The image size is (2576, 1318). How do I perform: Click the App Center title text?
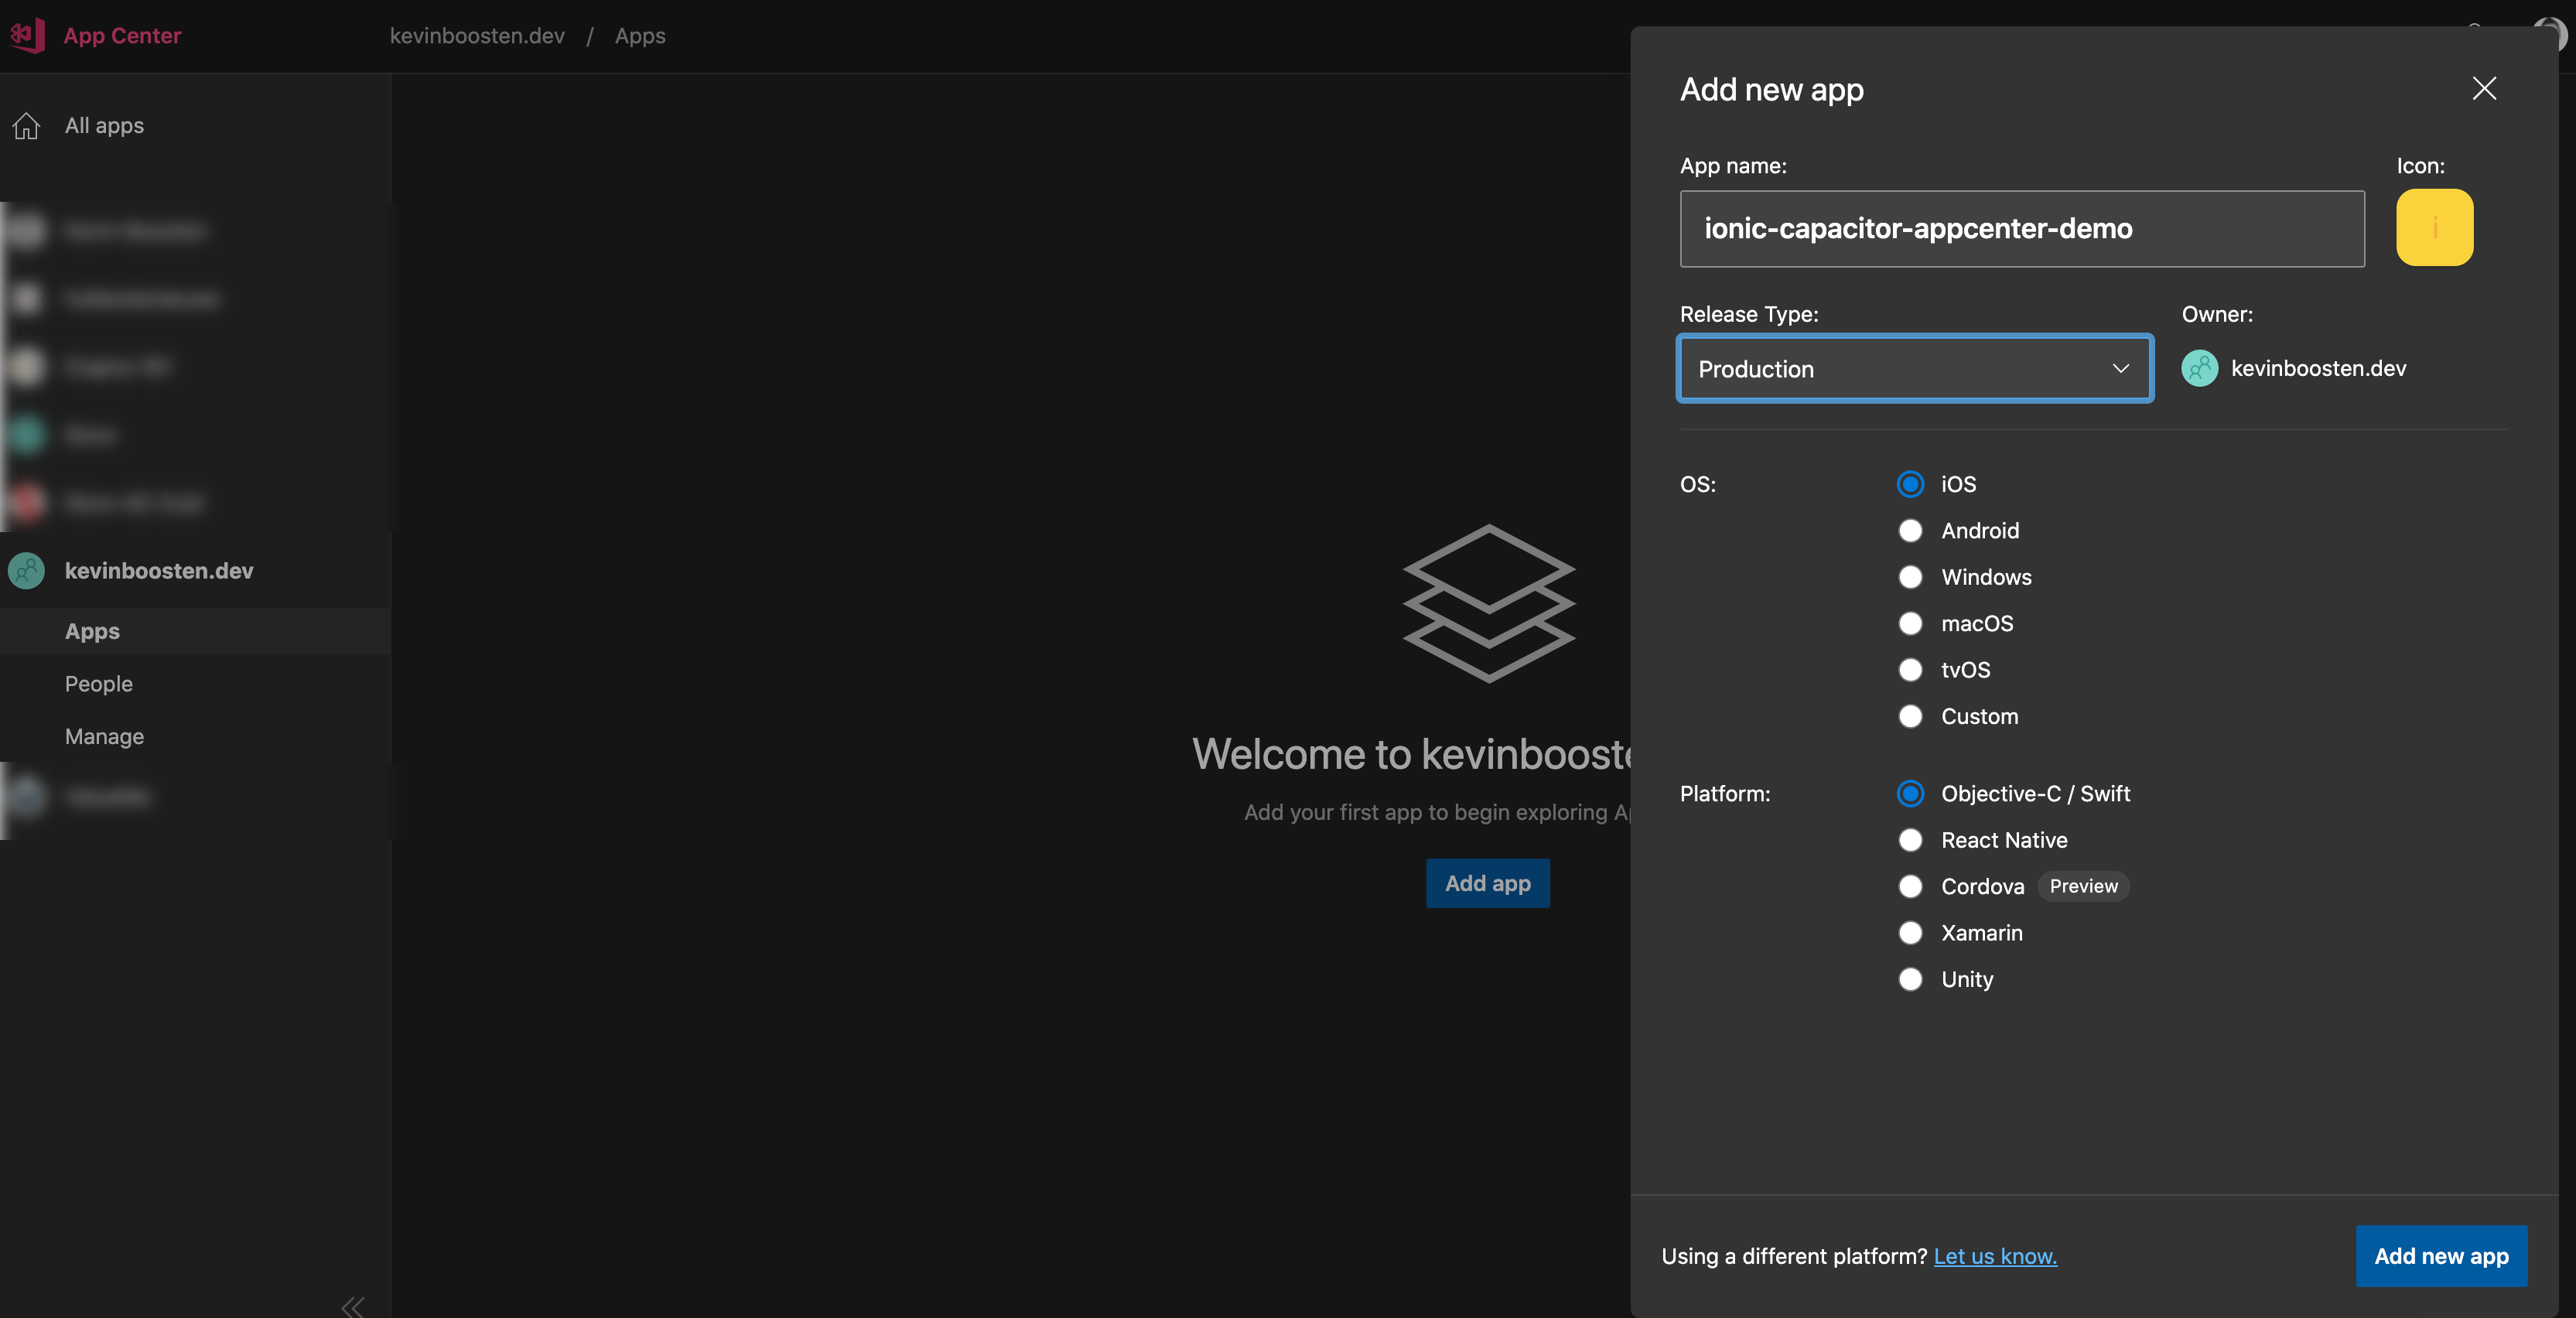[122, 36]
